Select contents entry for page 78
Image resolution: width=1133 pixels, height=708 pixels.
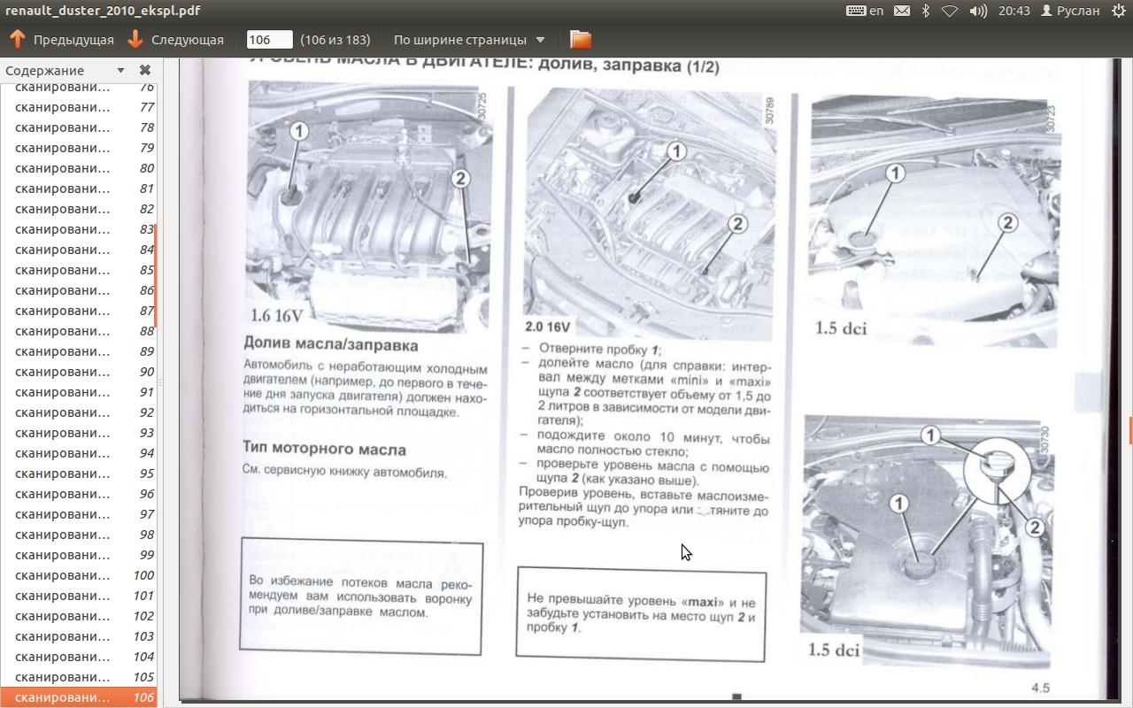pos(79,127)
